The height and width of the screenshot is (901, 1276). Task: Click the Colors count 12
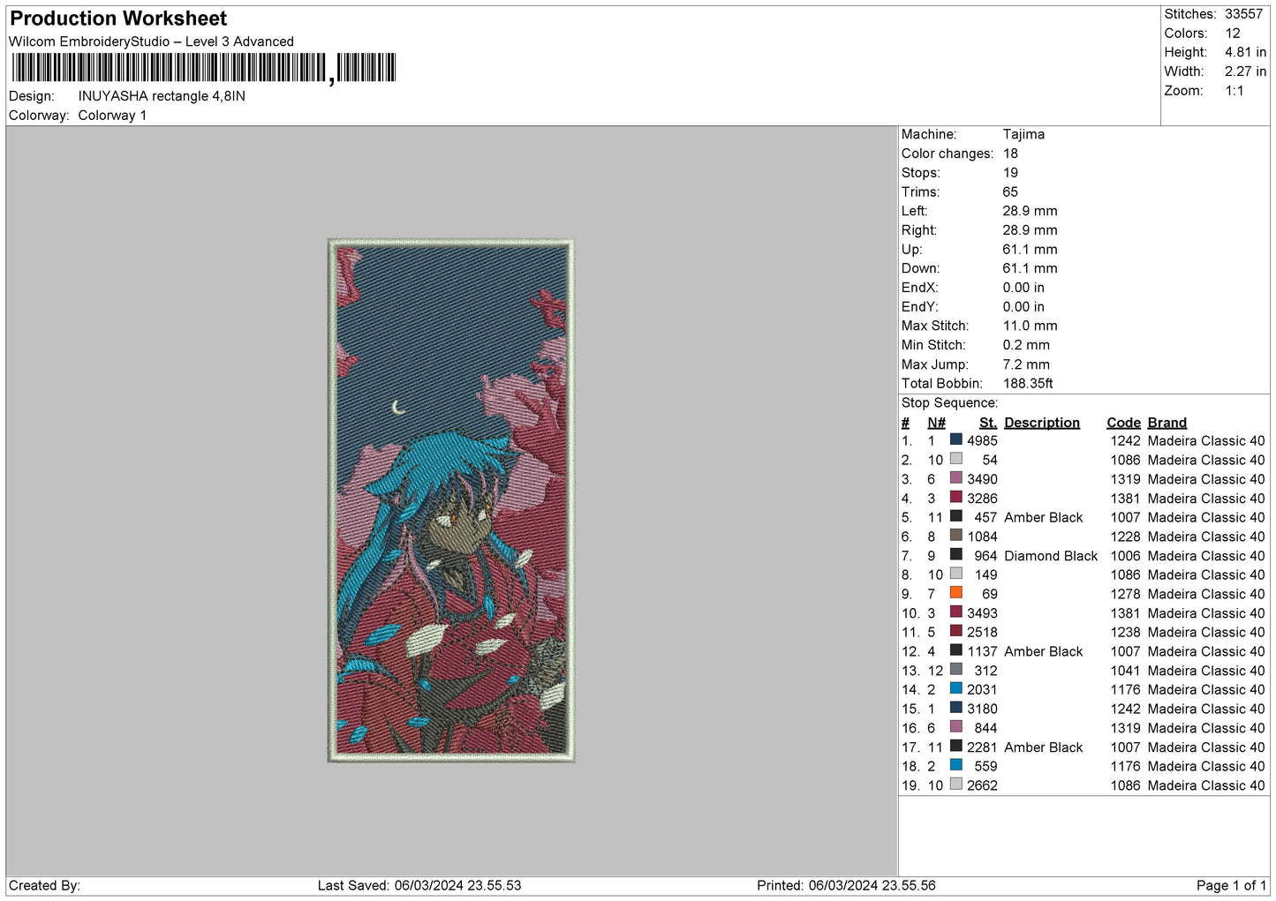[x=1233, y=34]
